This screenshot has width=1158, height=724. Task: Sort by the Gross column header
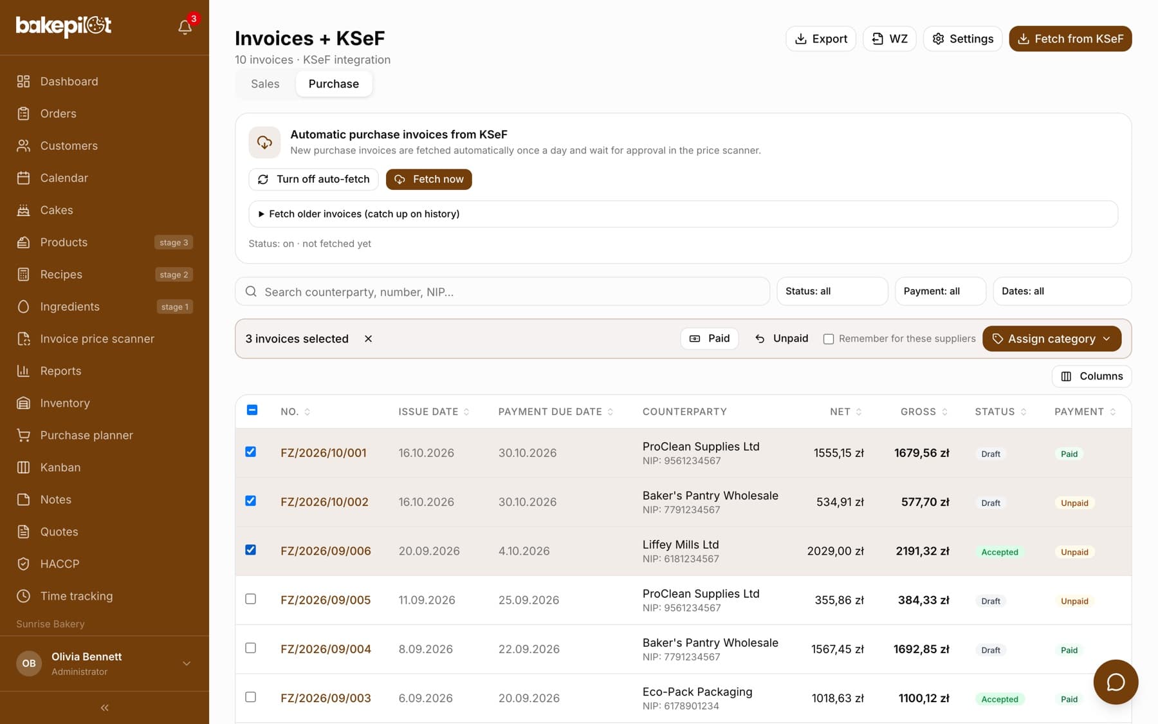[923, 412]
